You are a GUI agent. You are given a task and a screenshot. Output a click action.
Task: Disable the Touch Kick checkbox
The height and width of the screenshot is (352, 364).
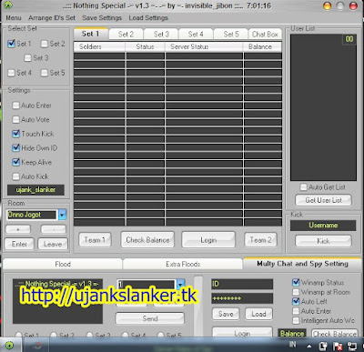pos(15,134)
